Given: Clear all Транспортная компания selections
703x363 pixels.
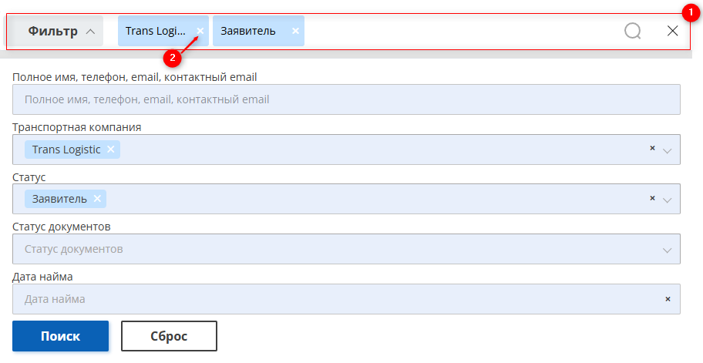Looking at the screenshot, I should 652,148.
